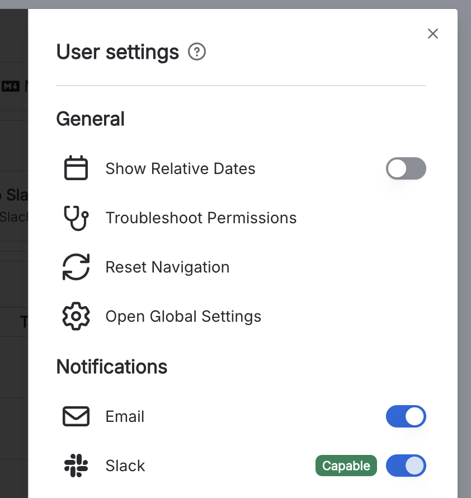Image resolution: width=471 pixels, height=498 pixels.
Task: Click the Email label under Notifications
Action: [x=124, y=416]
